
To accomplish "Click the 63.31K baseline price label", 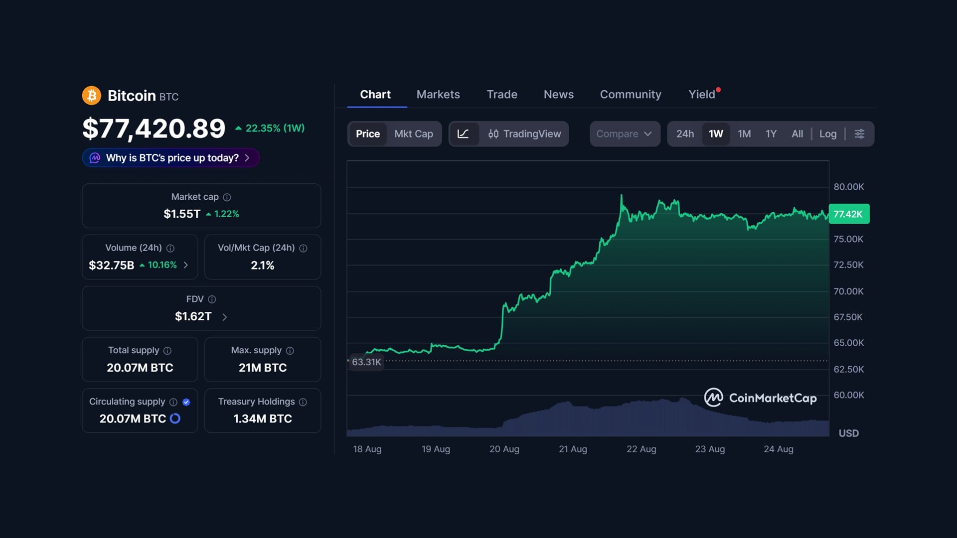I will pos(366,362).
